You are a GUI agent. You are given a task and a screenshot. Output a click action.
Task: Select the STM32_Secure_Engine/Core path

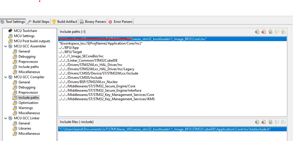[x=172, y=86]
